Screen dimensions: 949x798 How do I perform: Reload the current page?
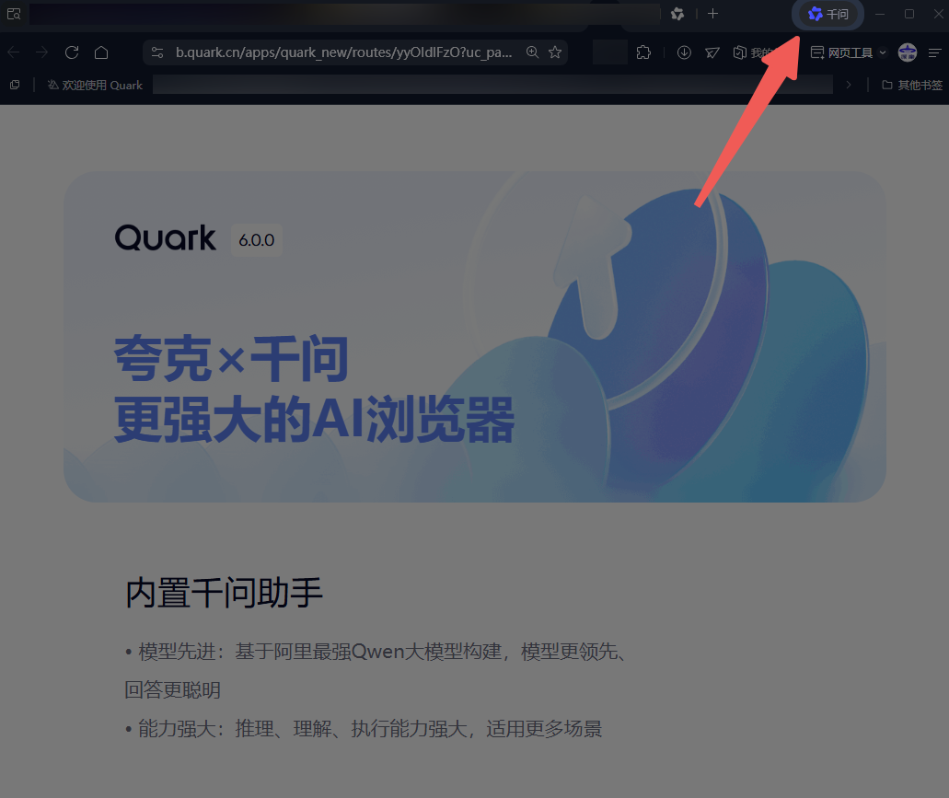click(72, 52)
